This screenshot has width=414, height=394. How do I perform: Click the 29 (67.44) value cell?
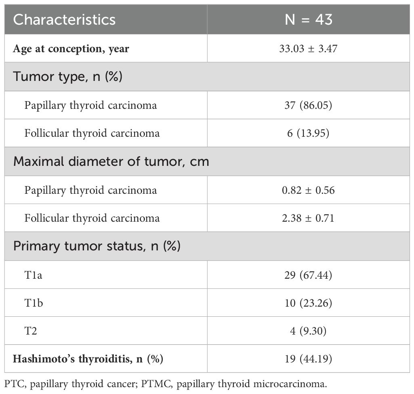[x=309, y=275]
